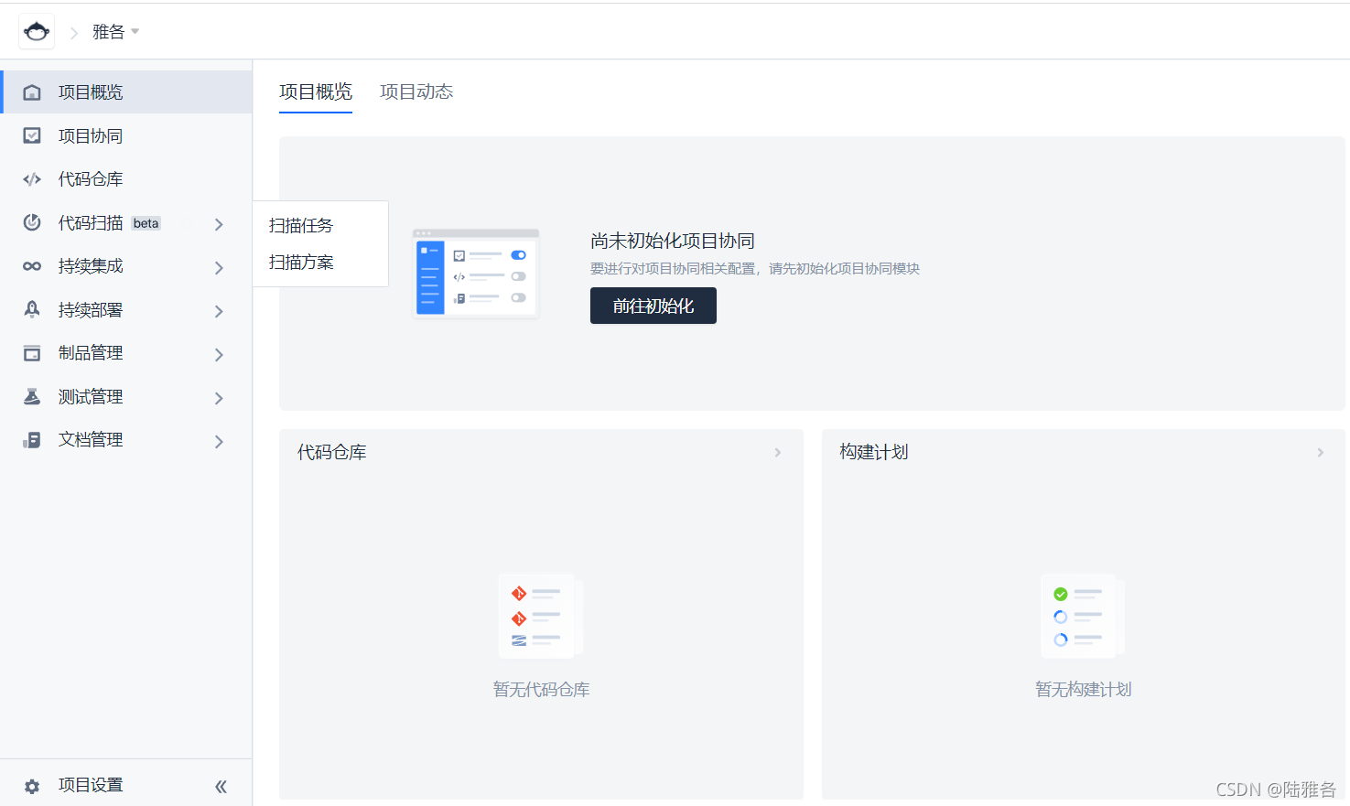Image resolution: width=1350 pixels, height=806 pixels.
Task: Click the 尚未初始化项目协同 heading
Action: pyautogui.click(x=673, y=241)
